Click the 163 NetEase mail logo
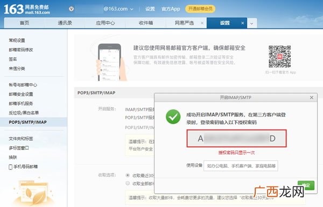Image resolution: width=323 pixels, height=207 pixels. (x=27, y=9)
